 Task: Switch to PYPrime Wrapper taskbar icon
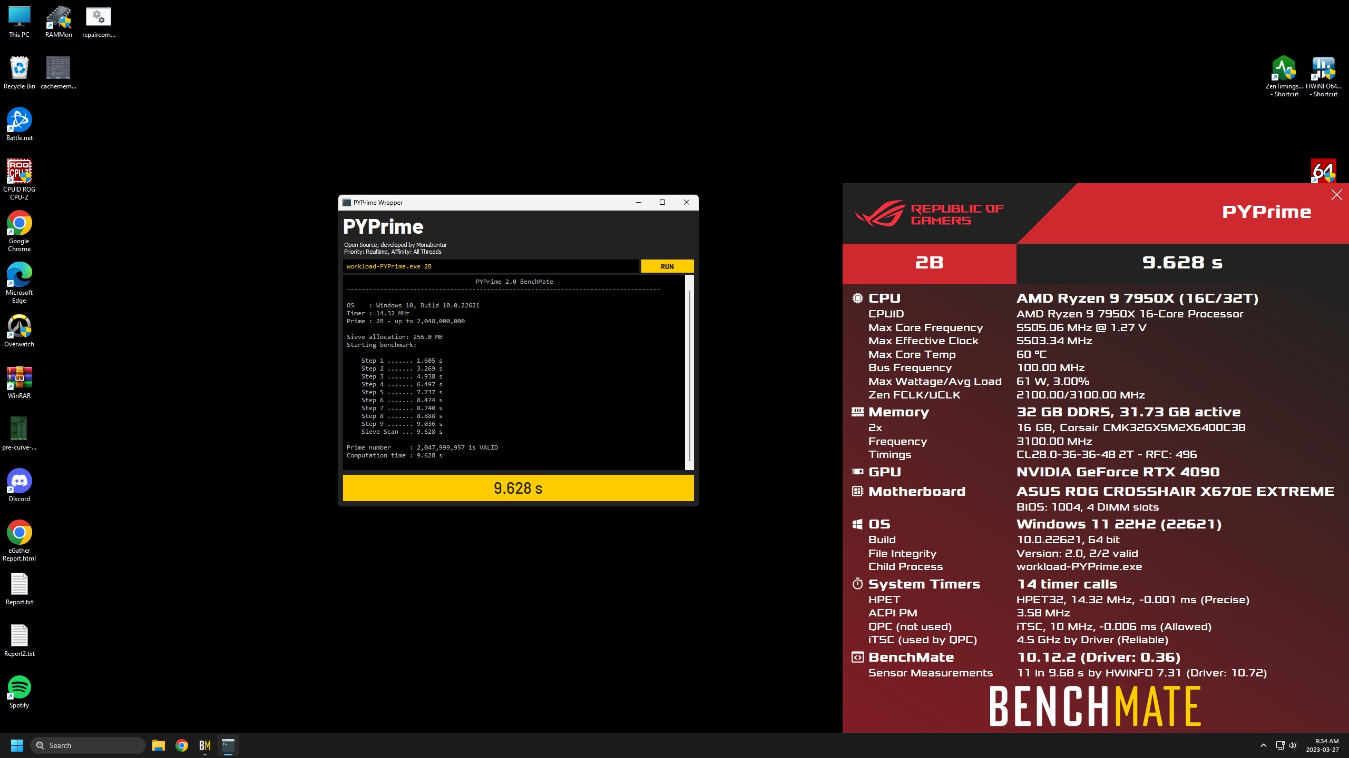[228, 745]
